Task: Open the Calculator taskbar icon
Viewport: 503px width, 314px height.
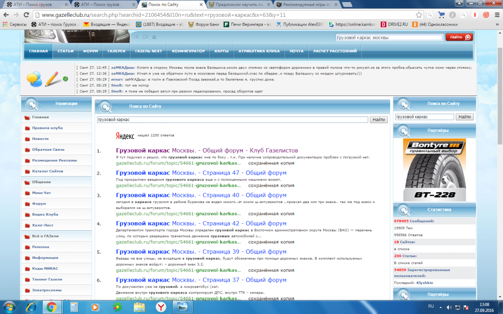Action: (x=74, y=307)
